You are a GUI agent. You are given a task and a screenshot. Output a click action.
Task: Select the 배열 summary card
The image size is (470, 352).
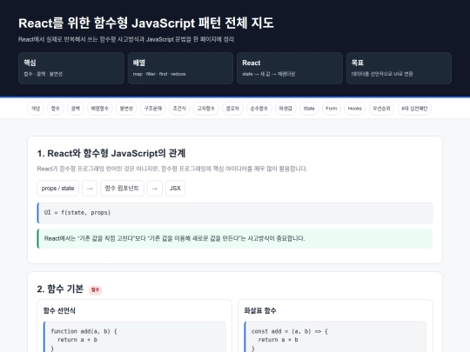pos(180,69)
